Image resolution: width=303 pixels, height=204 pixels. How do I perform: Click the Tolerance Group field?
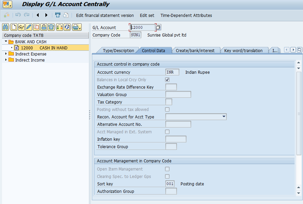pyautogui.click(x=171, y=146)
